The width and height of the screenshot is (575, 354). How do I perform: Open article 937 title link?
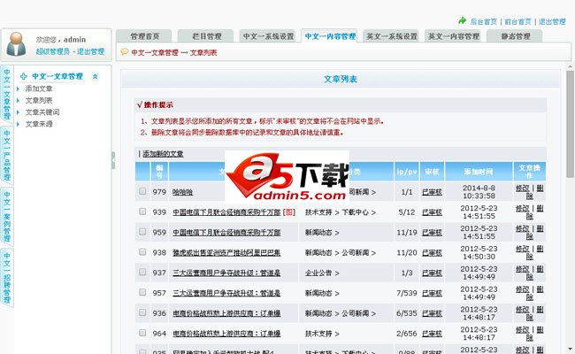226,273
